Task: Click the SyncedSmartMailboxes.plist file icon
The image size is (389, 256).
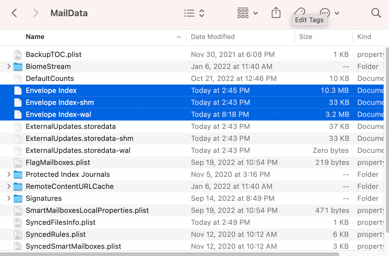Action: [x=18, y=246]
